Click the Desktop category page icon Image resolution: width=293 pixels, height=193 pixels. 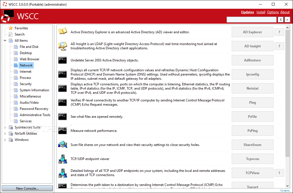16,53
